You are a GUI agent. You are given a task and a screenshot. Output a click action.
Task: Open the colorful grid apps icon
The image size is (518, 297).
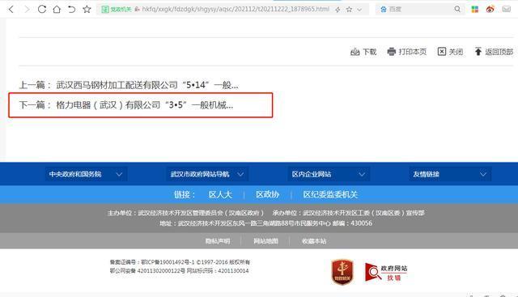[475, 9]
